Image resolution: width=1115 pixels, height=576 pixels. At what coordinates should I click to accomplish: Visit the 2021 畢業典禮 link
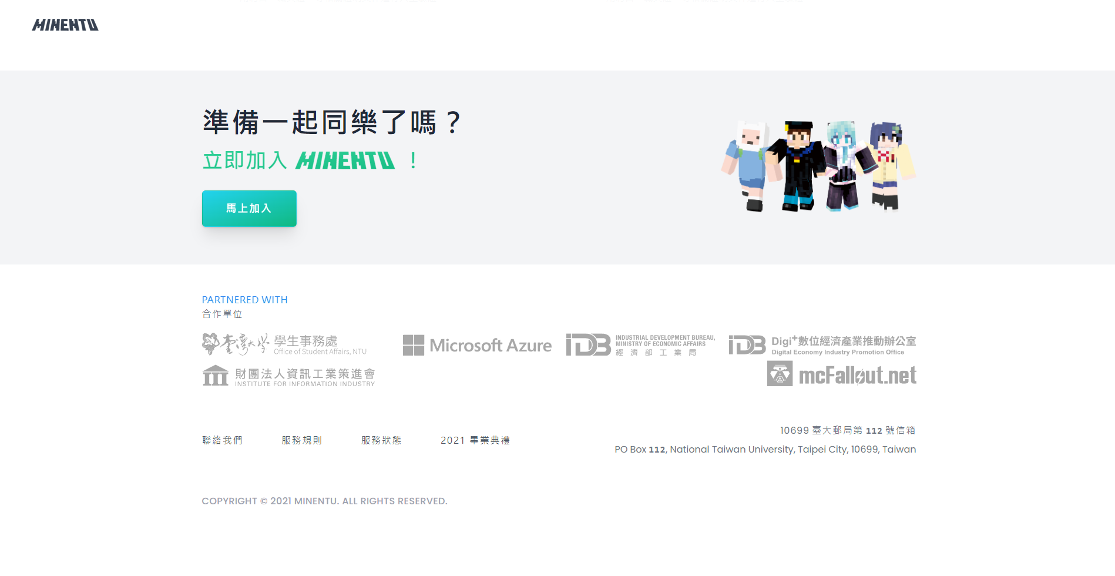point(476,440)
